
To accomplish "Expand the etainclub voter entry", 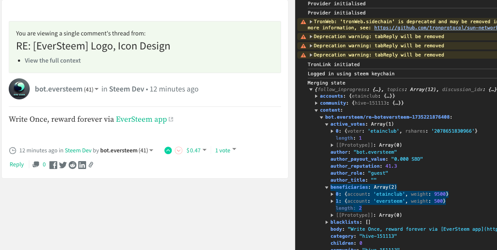I will (x=332, y=131).
